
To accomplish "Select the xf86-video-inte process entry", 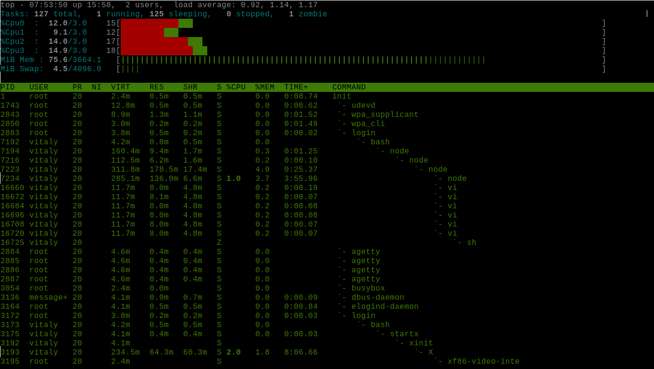I will tap(483, 361).
